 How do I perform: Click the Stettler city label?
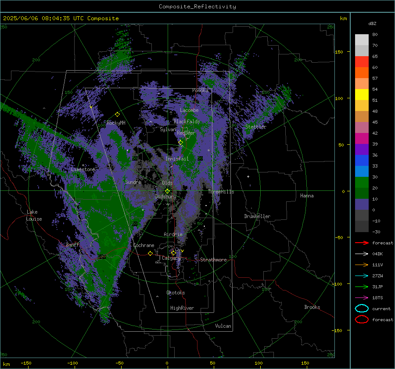click(x=256, y=127)
